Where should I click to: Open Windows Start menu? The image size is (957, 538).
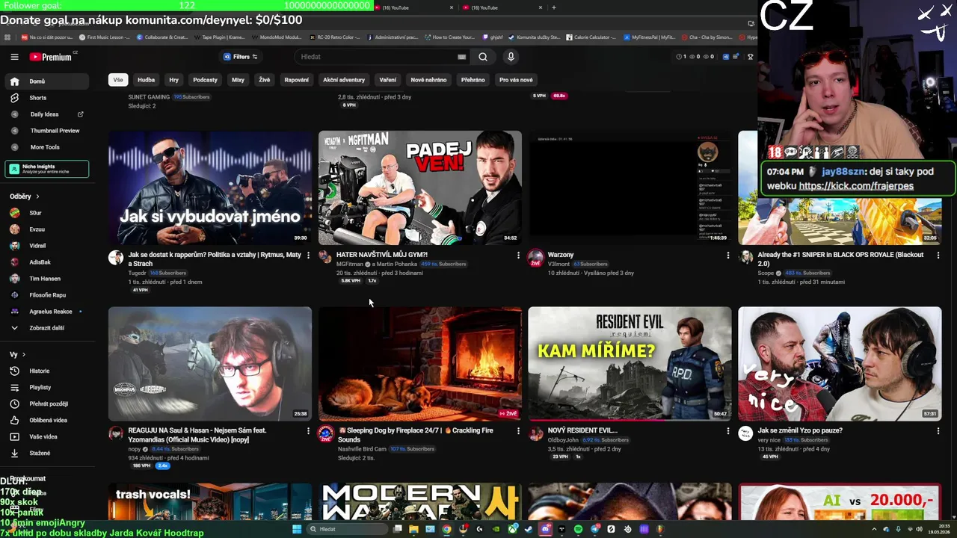pyautogui.click(x=296, y=529)
